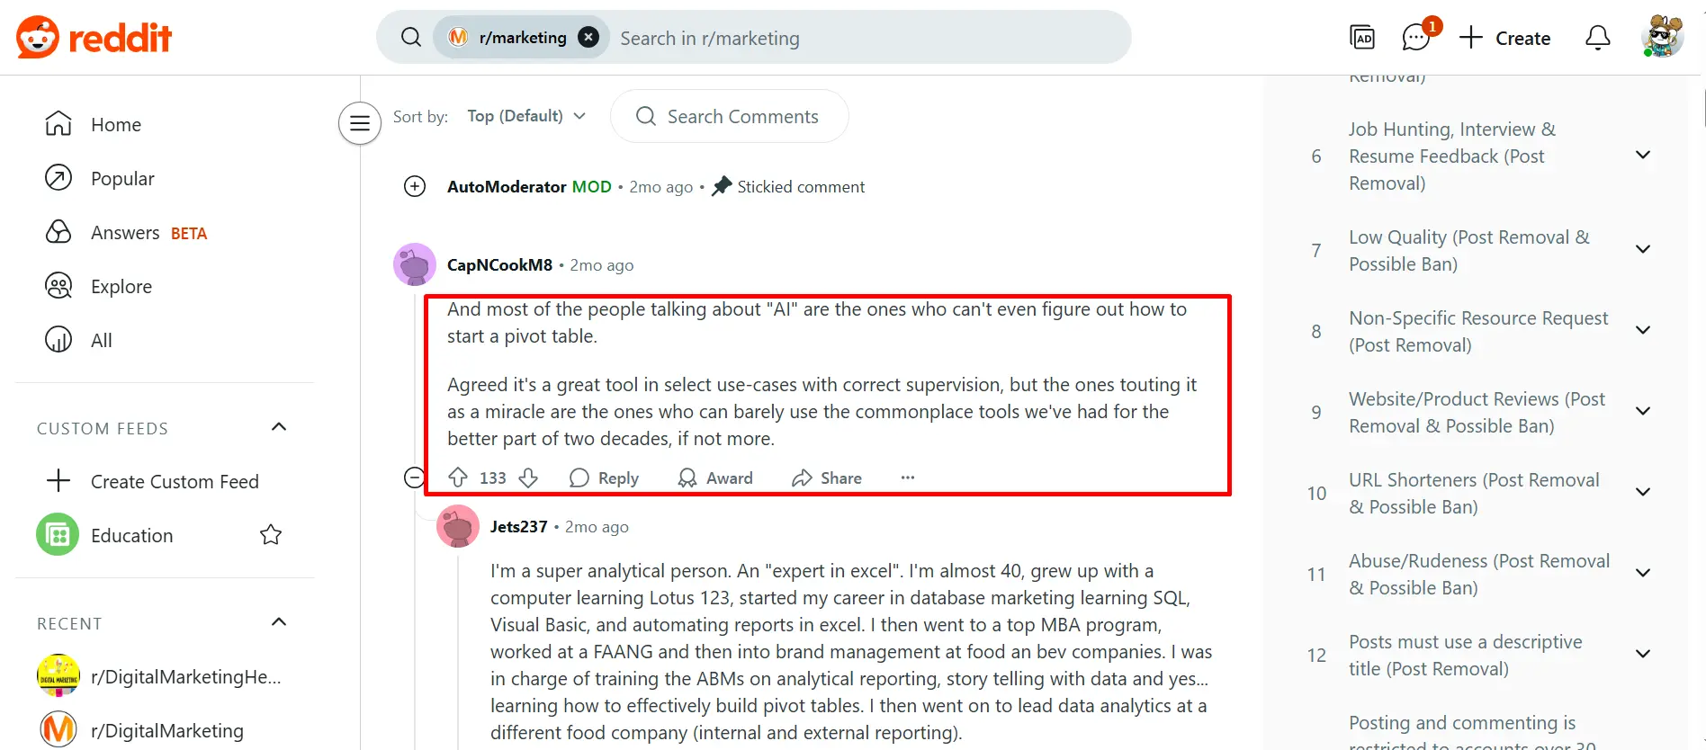Upvote CapNCookM8's comment

(459, 478)
